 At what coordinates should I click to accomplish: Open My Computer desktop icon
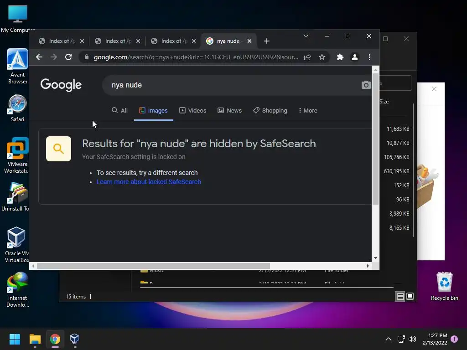tap(17, 19)
